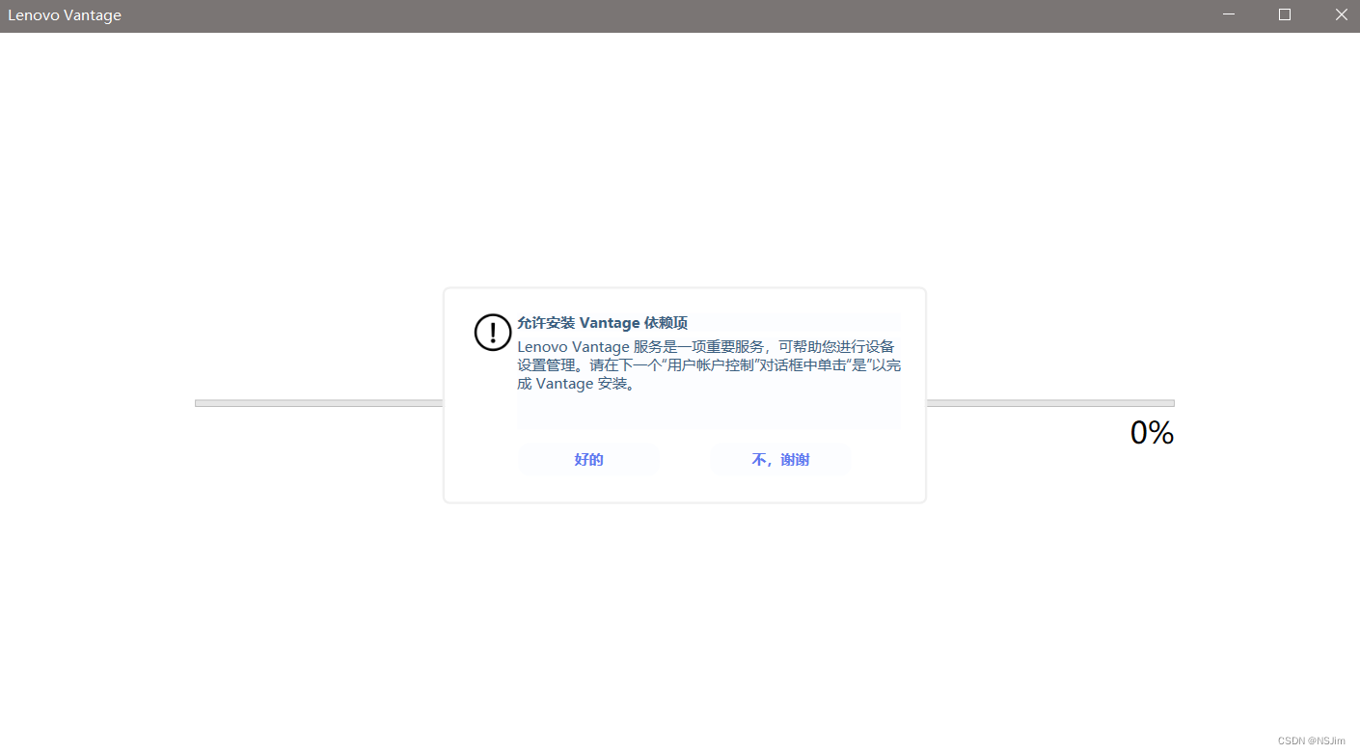Close the Lenovo Vantage installer
Viewport: 1360px width, 754px height.
point(1341,14)
